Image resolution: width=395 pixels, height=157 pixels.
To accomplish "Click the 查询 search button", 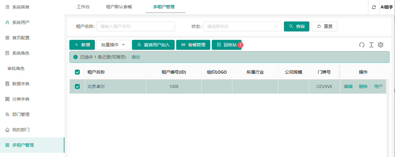I will click(296, 26).
